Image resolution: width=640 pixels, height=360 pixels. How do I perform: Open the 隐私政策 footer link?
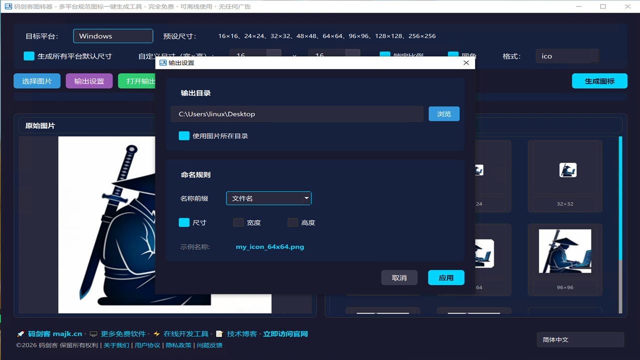(178, 345)
